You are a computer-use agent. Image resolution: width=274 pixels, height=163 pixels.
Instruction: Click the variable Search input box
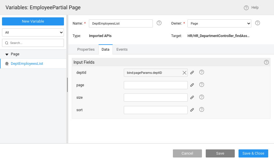pos(35,43)
